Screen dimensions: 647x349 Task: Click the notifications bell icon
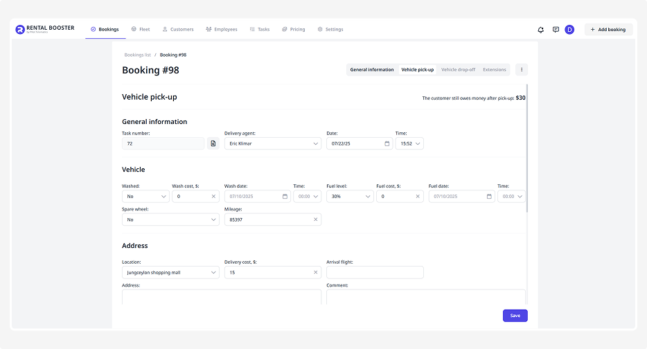[x=541, y=30]
